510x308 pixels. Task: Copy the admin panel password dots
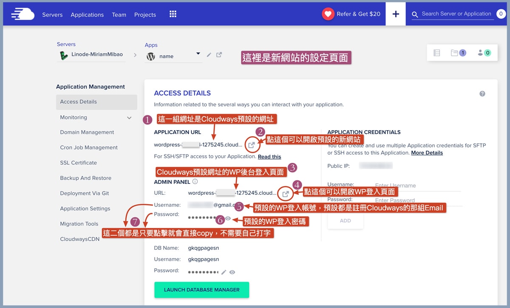(x=202, y=217)
